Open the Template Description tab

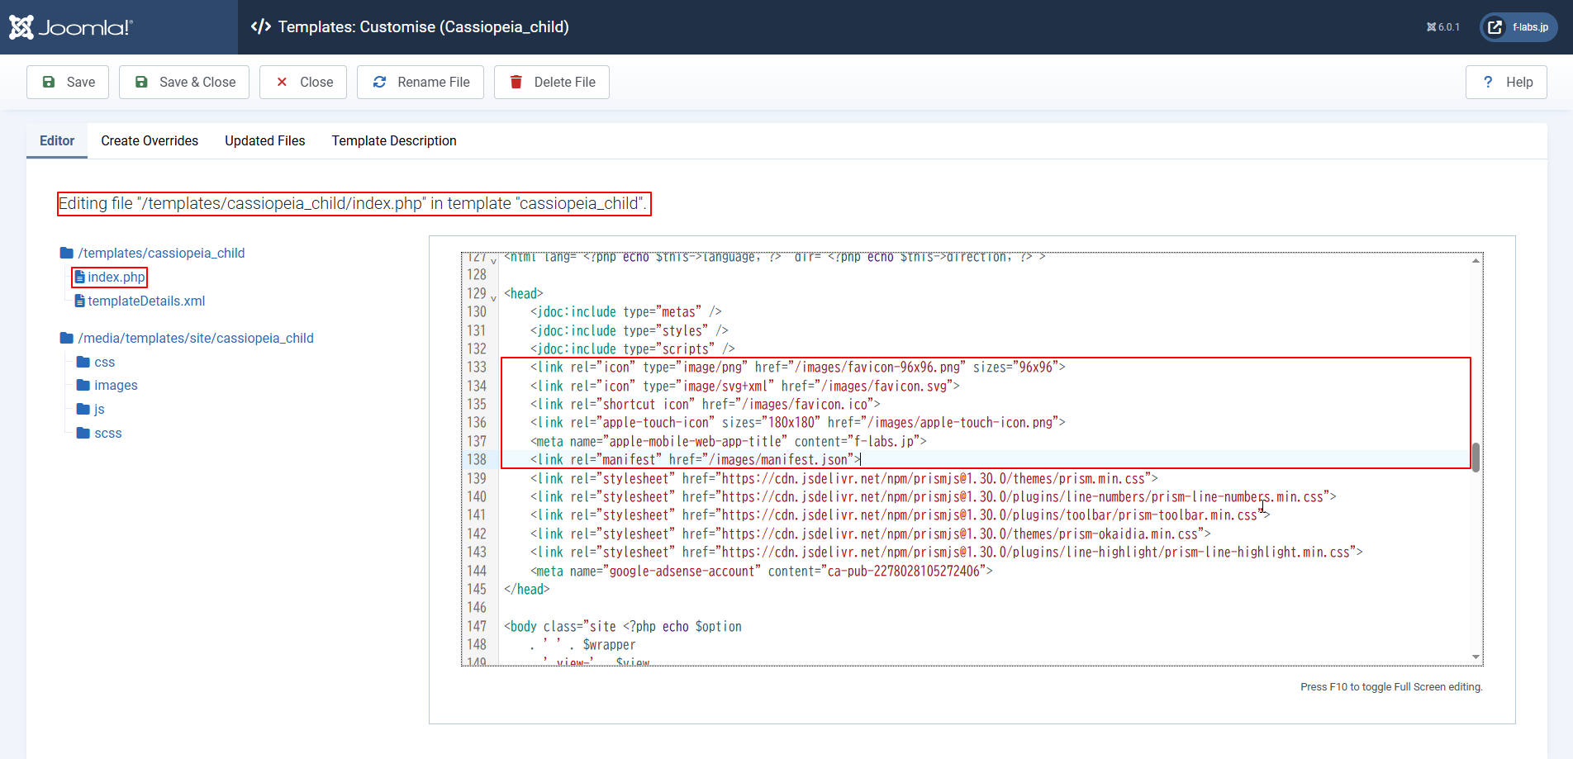click(x=394, y=141)
